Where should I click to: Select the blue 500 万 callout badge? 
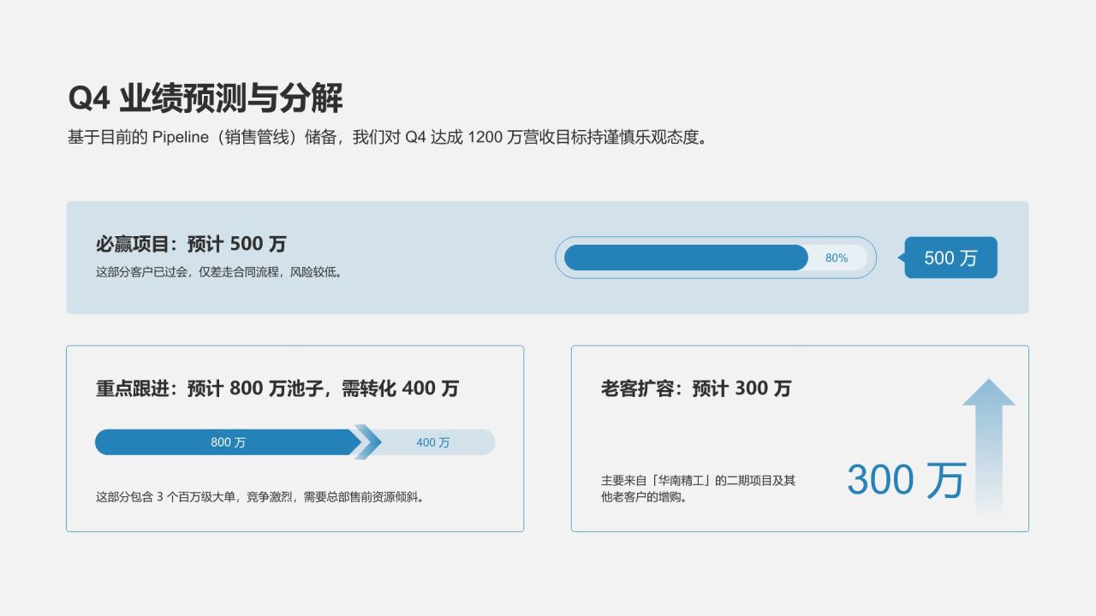(x=948, y=258)
